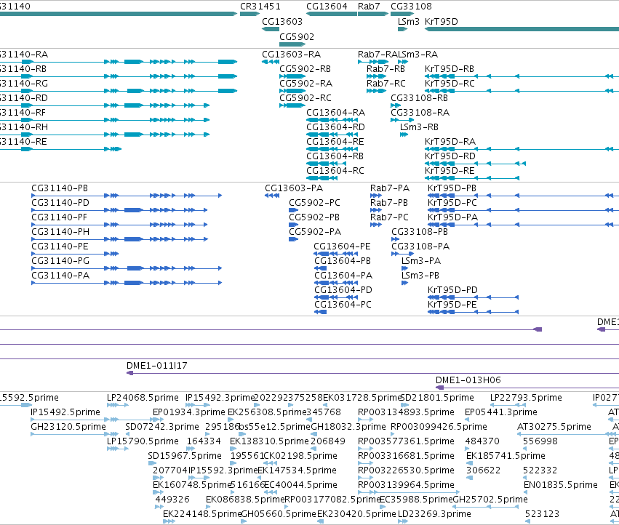The image size is (619, 525).
Task: Select the CR31451 gene label
Action: (x=260, y=7)
